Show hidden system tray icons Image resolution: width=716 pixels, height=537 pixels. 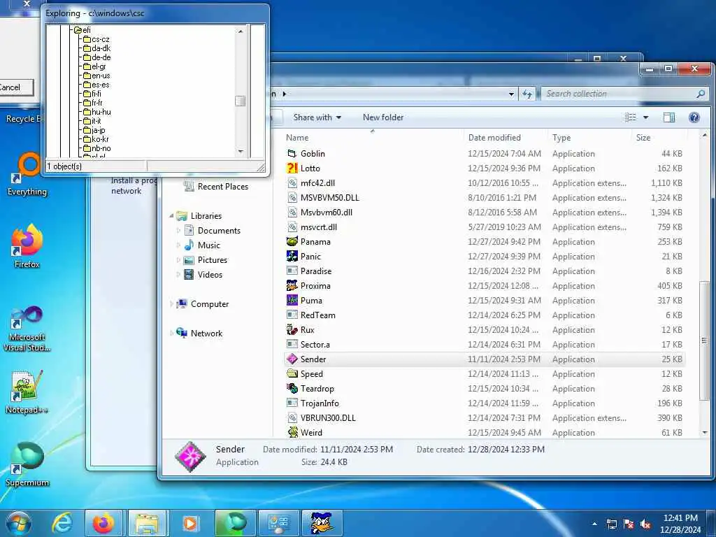tap(594, 524)
